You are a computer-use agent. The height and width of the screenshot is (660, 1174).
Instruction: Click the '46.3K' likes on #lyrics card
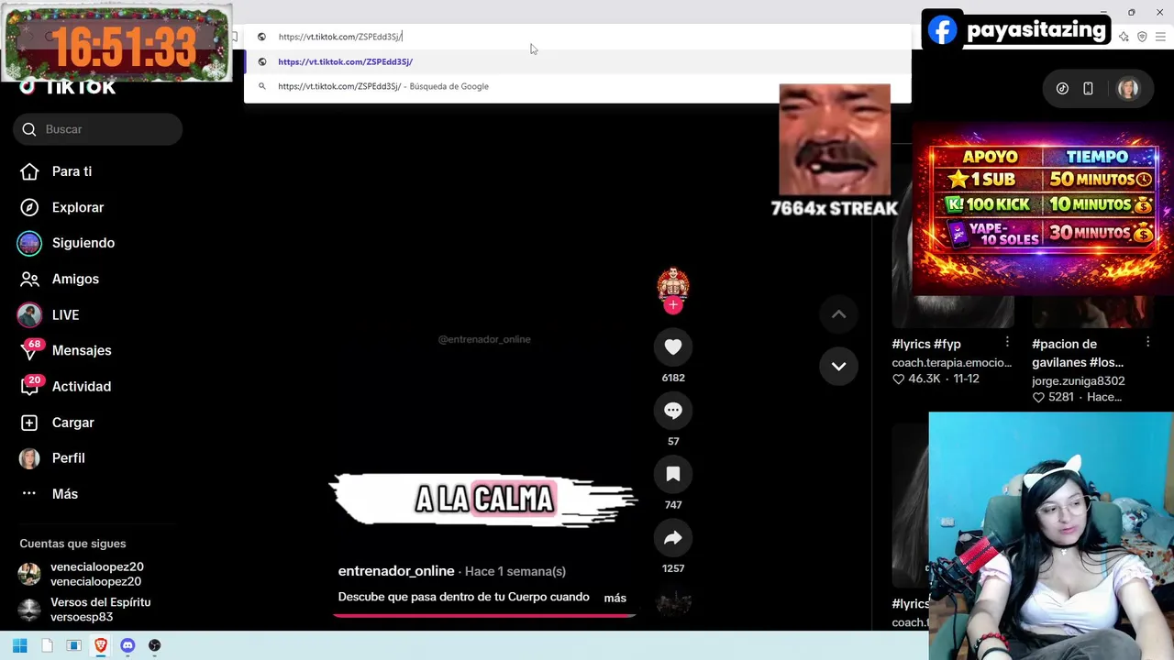(x=924, y=379)
